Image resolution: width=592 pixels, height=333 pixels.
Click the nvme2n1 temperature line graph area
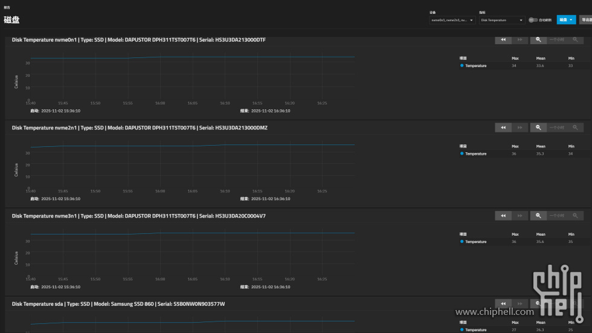tap(192, 146)
